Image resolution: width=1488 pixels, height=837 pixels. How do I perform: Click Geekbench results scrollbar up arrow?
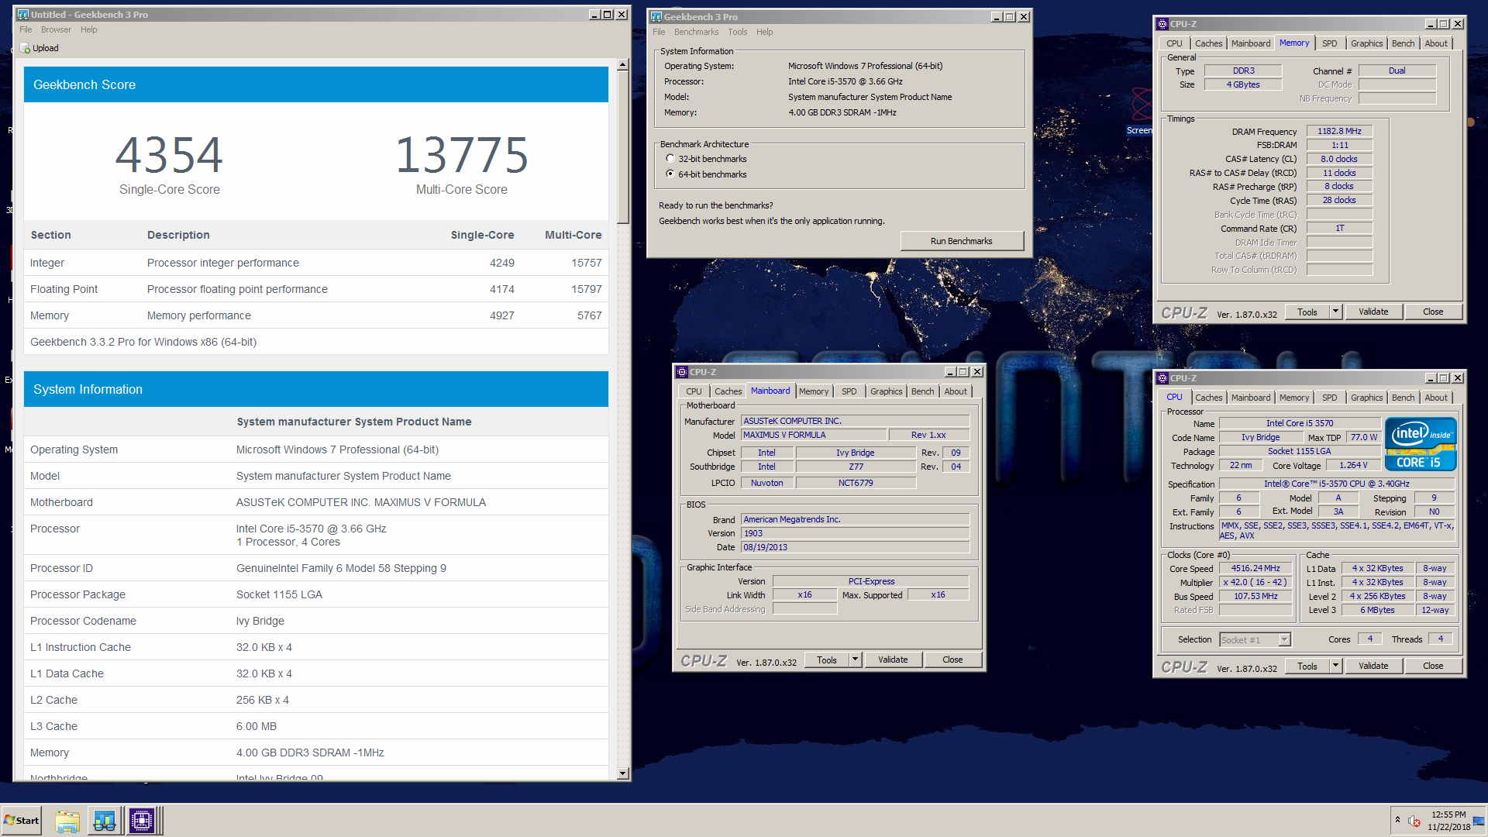tap(622, 65)
